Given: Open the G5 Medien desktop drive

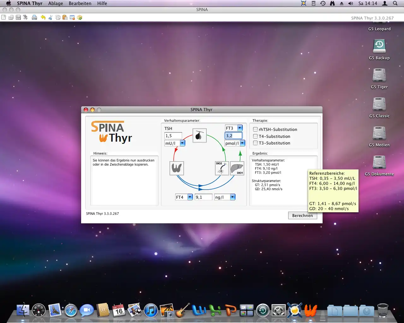Looking at the screenshot, I should 379,137.
